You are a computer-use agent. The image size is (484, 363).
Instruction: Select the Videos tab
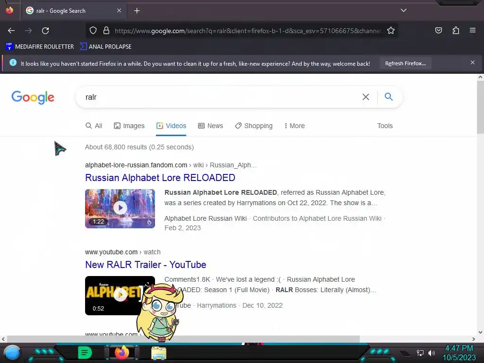(x=171, y=126)
